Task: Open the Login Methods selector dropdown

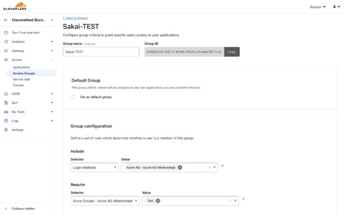Action: (95, 168)
